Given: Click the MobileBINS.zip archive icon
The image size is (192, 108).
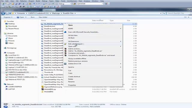Looking at the screenshot, I should pos(42,89).
